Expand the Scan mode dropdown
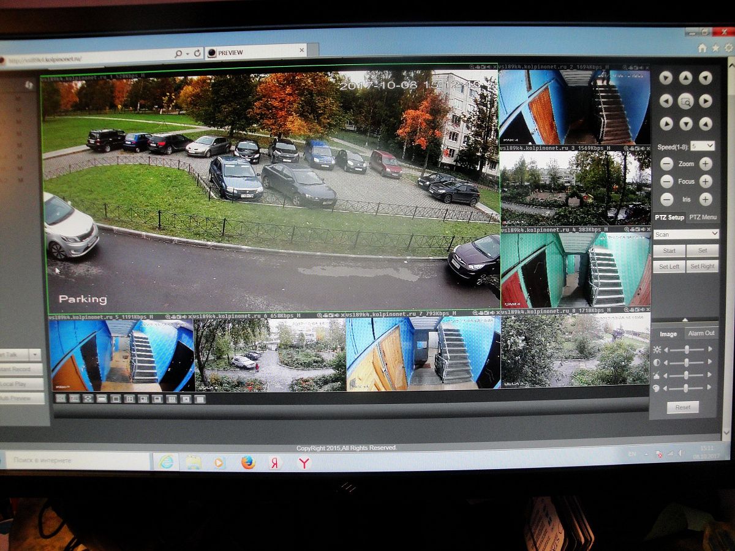Image resolution: width=735 pixels, height=551 pixels. pyautogui.click(x=685, y=234)
